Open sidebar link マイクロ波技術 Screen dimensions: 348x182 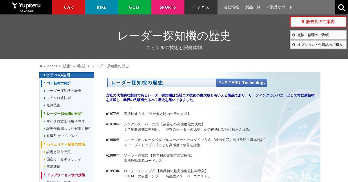pos(59,98)
